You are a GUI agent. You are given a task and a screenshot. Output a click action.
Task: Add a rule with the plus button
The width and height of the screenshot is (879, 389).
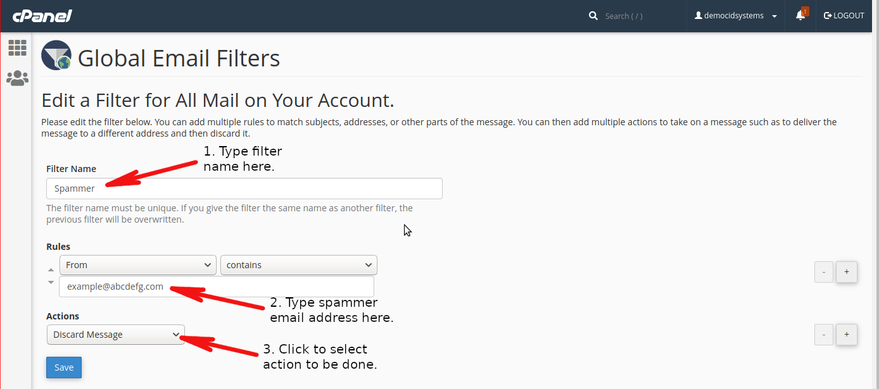tap(847, 272)
